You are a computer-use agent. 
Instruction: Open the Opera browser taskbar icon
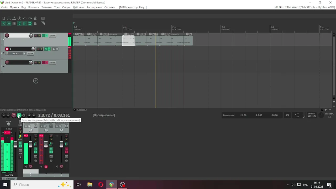101,185
